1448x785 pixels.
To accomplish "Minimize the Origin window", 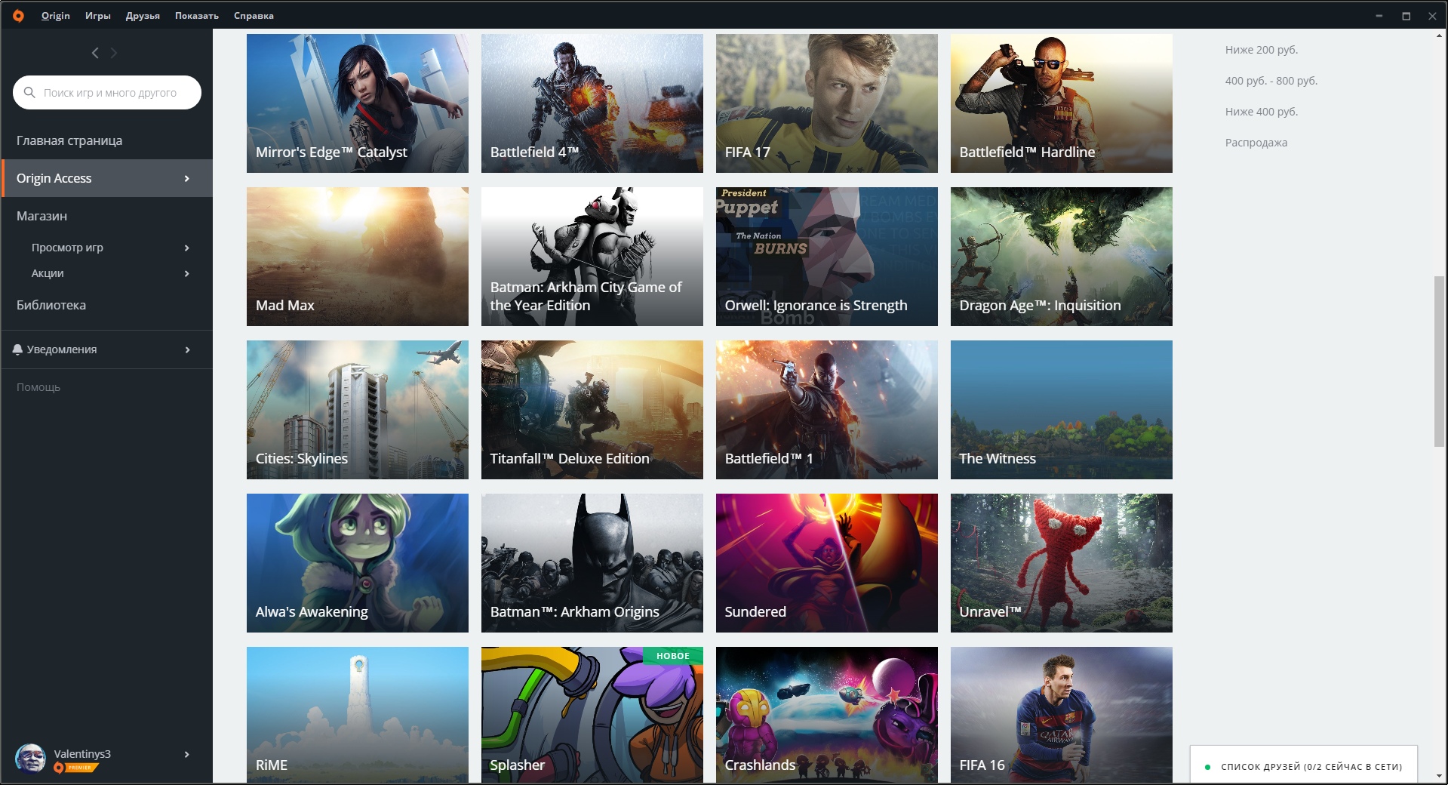I will point(1379,16).
